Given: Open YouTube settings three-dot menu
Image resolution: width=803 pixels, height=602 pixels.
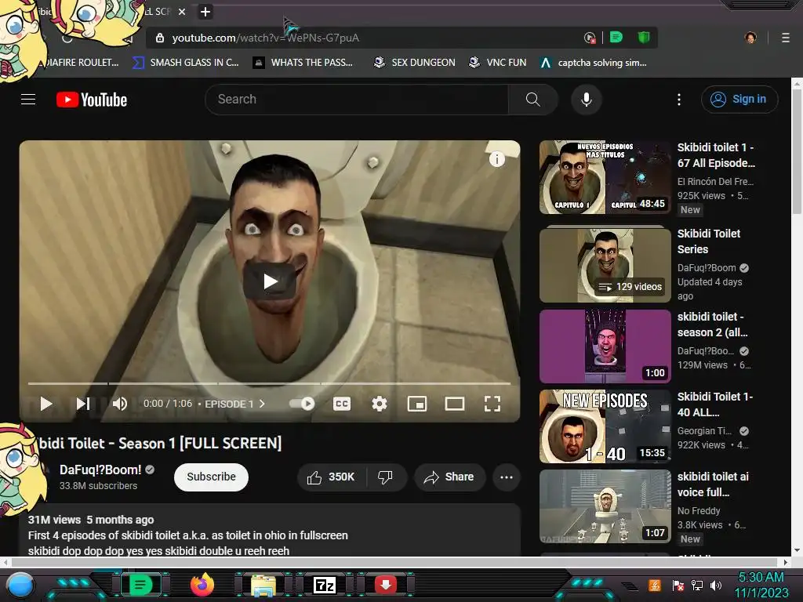Looking at the screenshot, I should coord(679,100).
